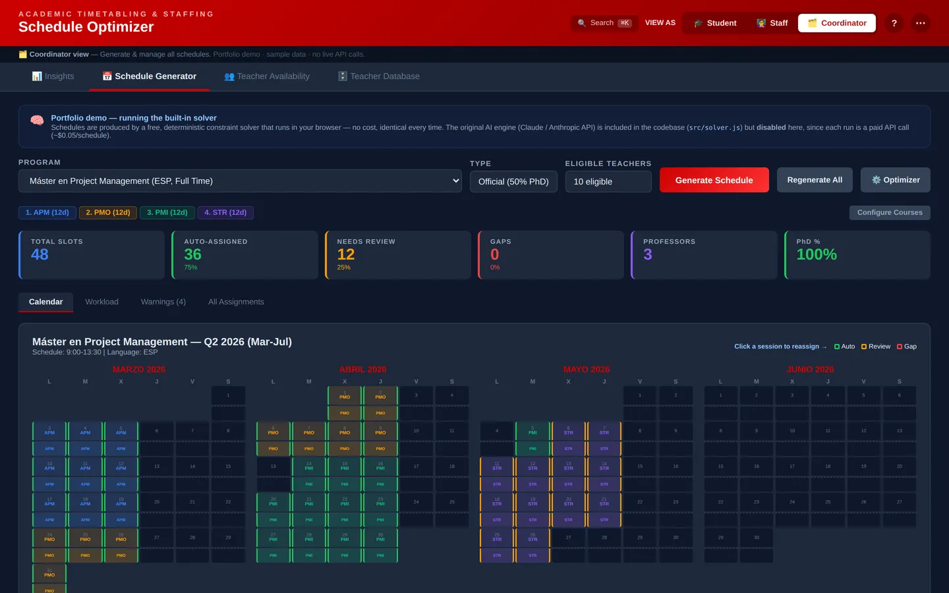
Task: Click the Official (50% PhD) type field
Action: (x=513, y=181)
